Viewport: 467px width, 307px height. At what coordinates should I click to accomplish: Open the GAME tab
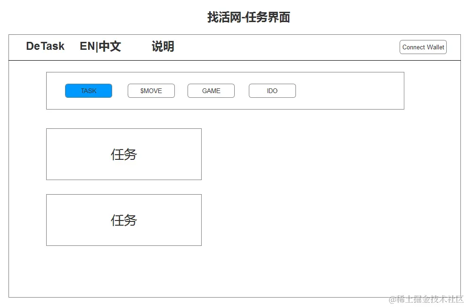(211, 91)
